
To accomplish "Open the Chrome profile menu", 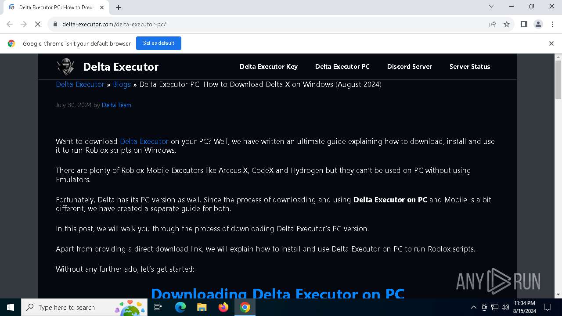I will [x=538, y=25].
